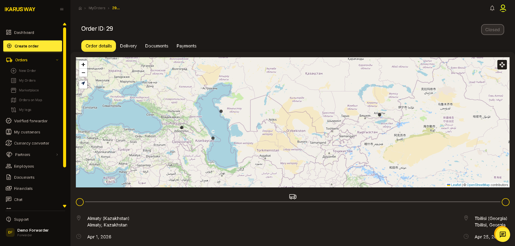The image size is (515, 246).
Task: Collapse the sidebar with the hamburger icon
Action: coord(62,9)
